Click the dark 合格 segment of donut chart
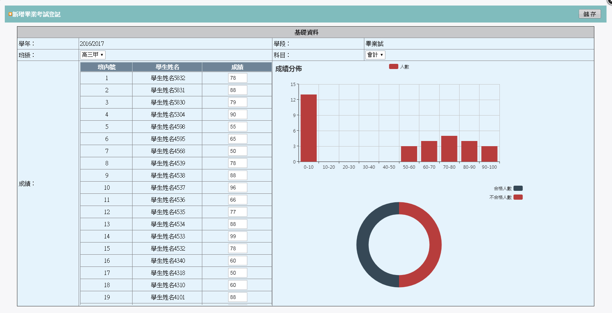The image size is (612, 313). (362, 245)
